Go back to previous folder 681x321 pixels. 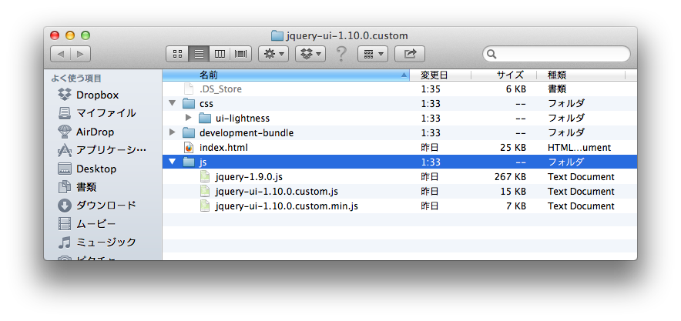60,54
